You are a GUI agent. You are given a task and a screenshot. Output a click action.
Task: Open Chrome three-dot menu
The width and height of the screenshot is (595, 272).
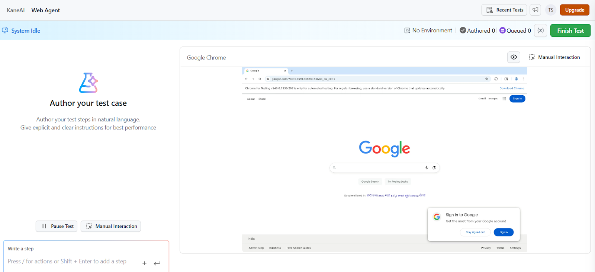pyautogui.click(x=523, y=79)
